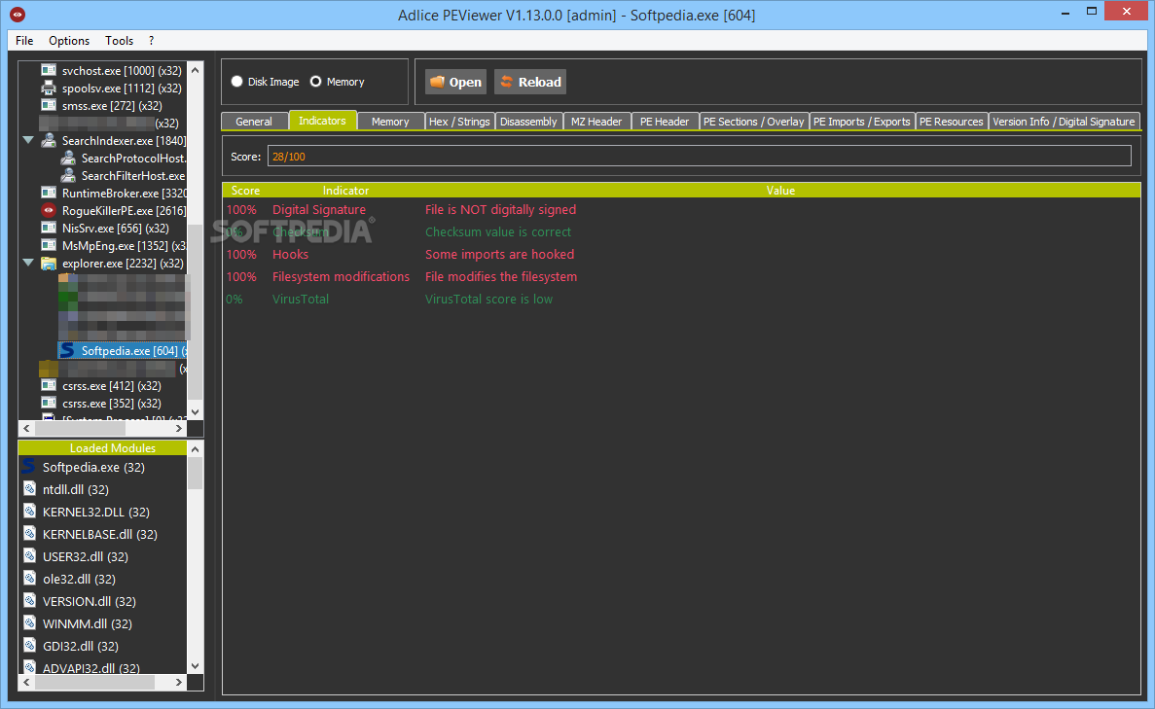This screenshot has height=709, width=1155.
Task: Click the SearchProtocolHost icon
Action: (68, 158)
